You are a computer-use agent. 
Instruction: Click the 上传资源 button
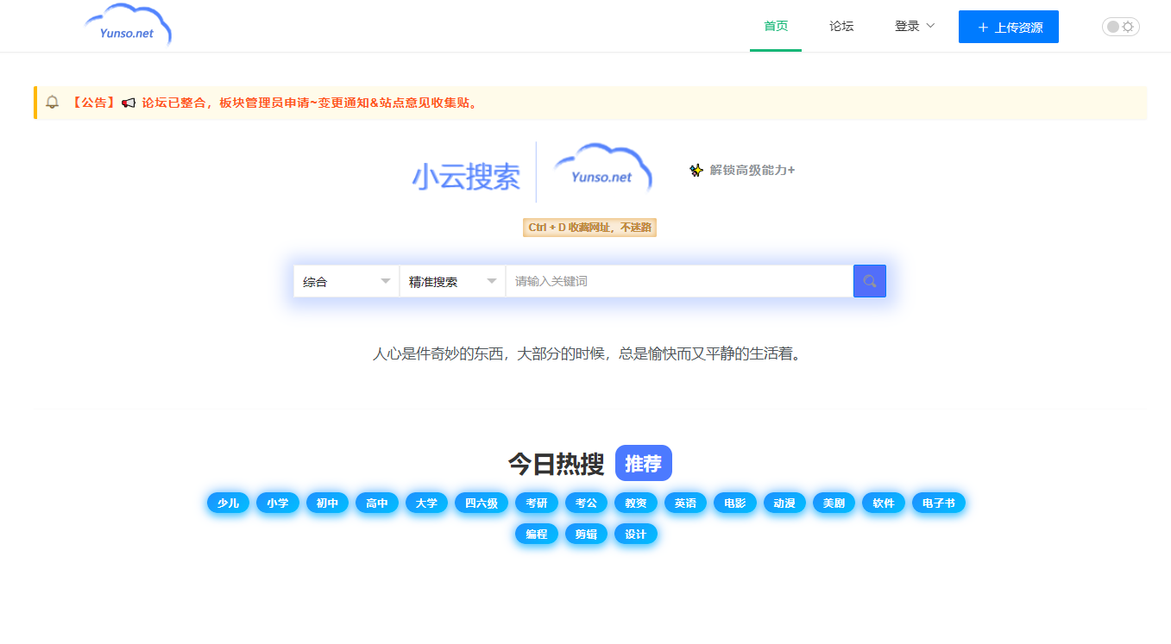coord(1008,27)
